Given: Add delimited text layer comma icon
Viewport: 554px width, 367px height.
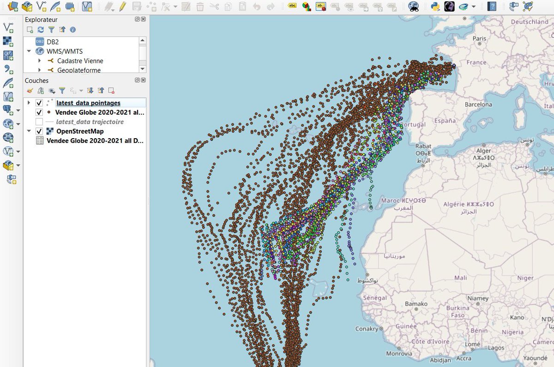Looking at the screenshot, I should click(x=8, y=69).
